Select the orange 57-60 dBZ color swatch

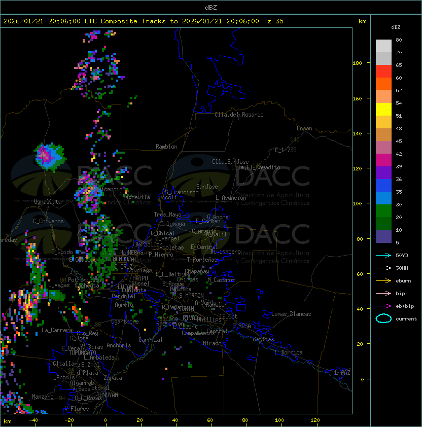383,84
